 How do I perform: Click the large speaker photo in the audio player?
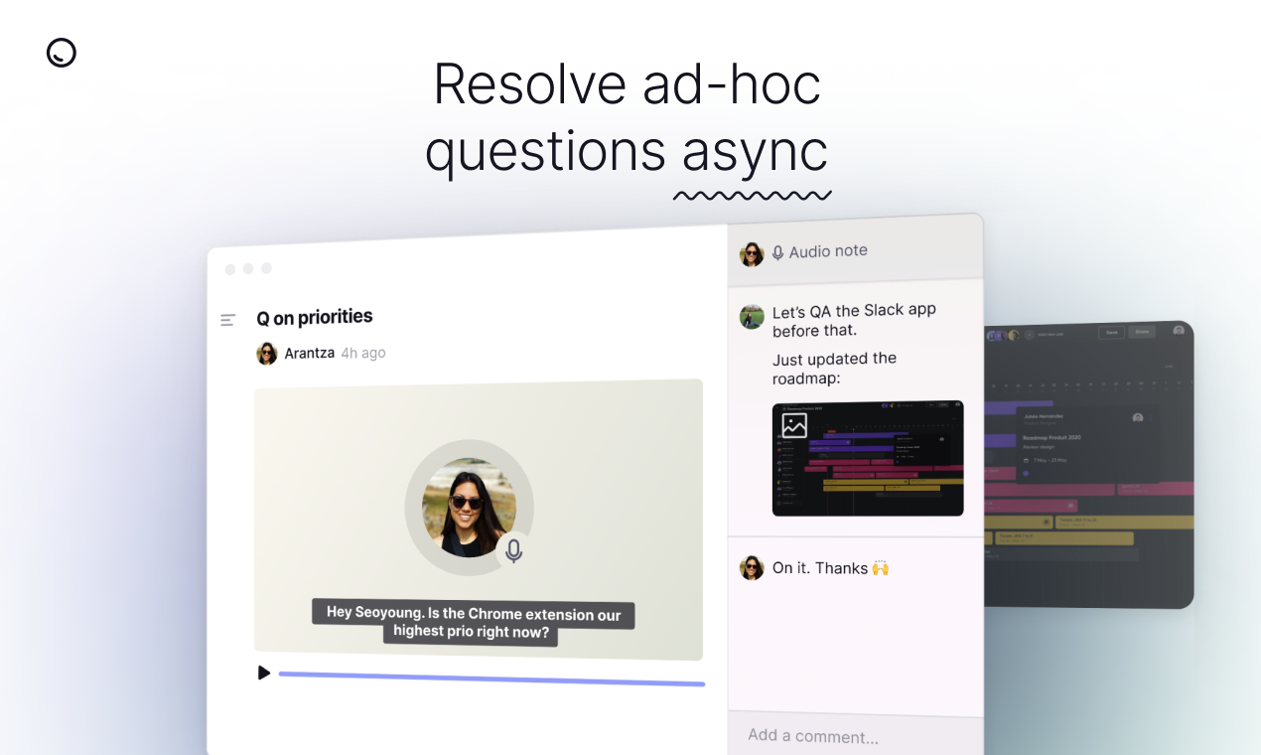[x=469, y=508]
